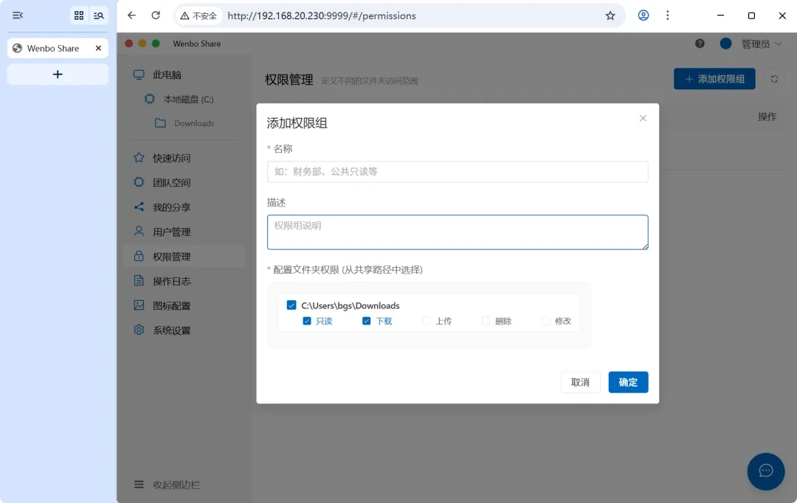Click the browser back arrow

click(131, 15)
